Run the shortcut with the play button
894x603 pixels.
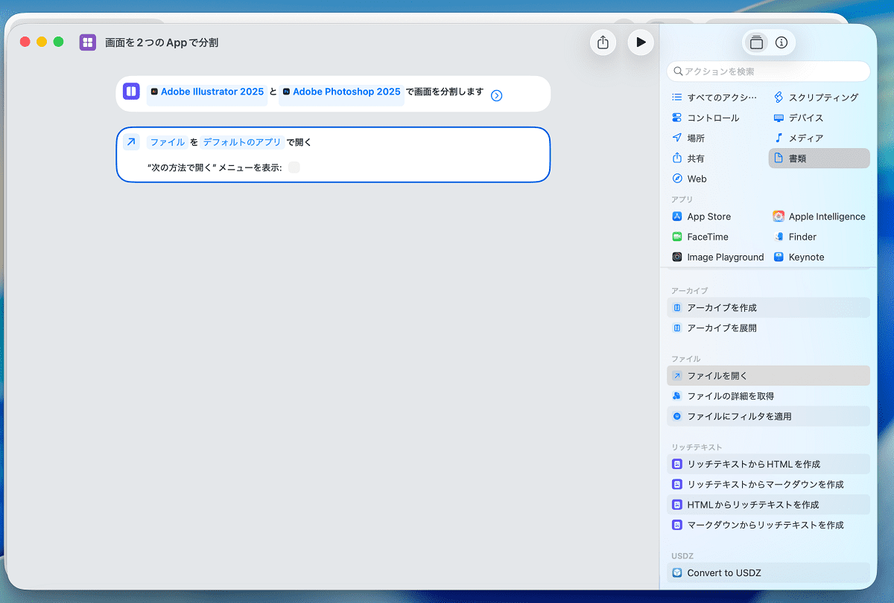641,42
